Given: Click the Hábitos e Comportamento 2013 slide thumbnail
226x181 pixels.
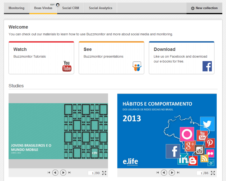Looking at the screenshot, I should coord(167,131).
